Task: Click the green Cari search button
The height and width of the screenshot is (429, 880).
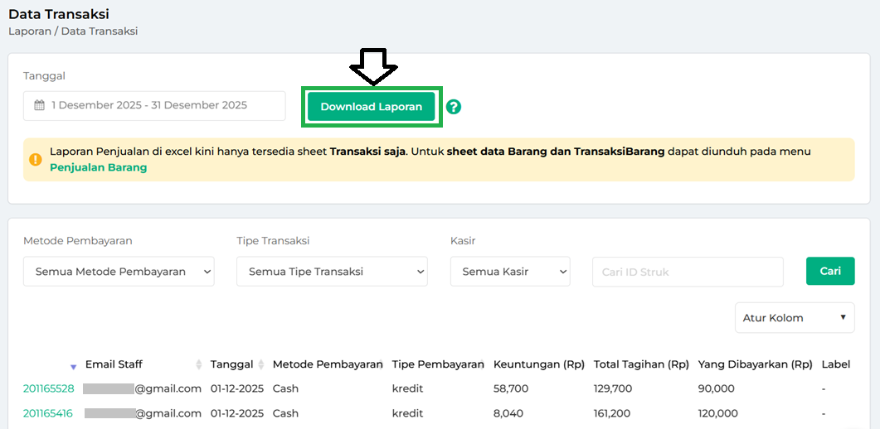Action: click(x=829, y=271)
